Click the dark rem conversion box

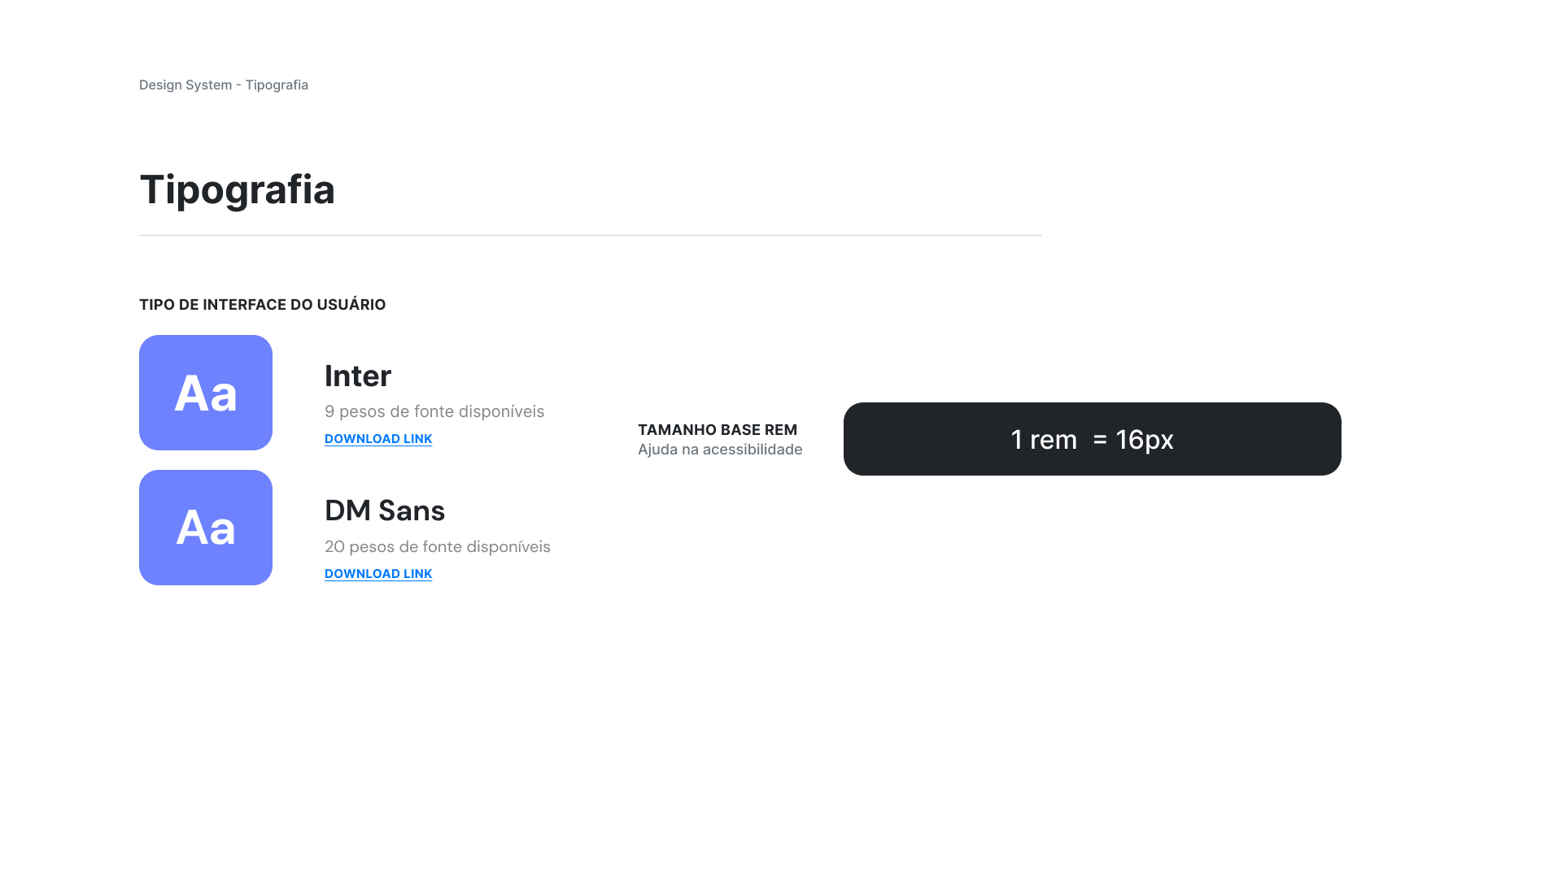click(1093, 439)
